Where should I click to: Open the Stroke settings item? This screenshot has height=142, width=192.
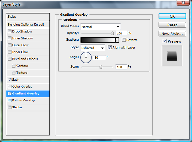point(17,107)
